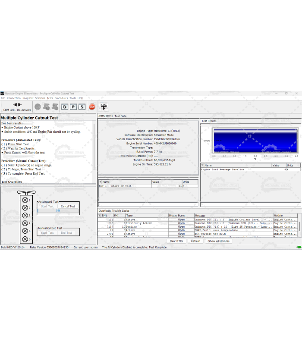
Task: Click the Clear DTCs button
Action: point(176,241)
